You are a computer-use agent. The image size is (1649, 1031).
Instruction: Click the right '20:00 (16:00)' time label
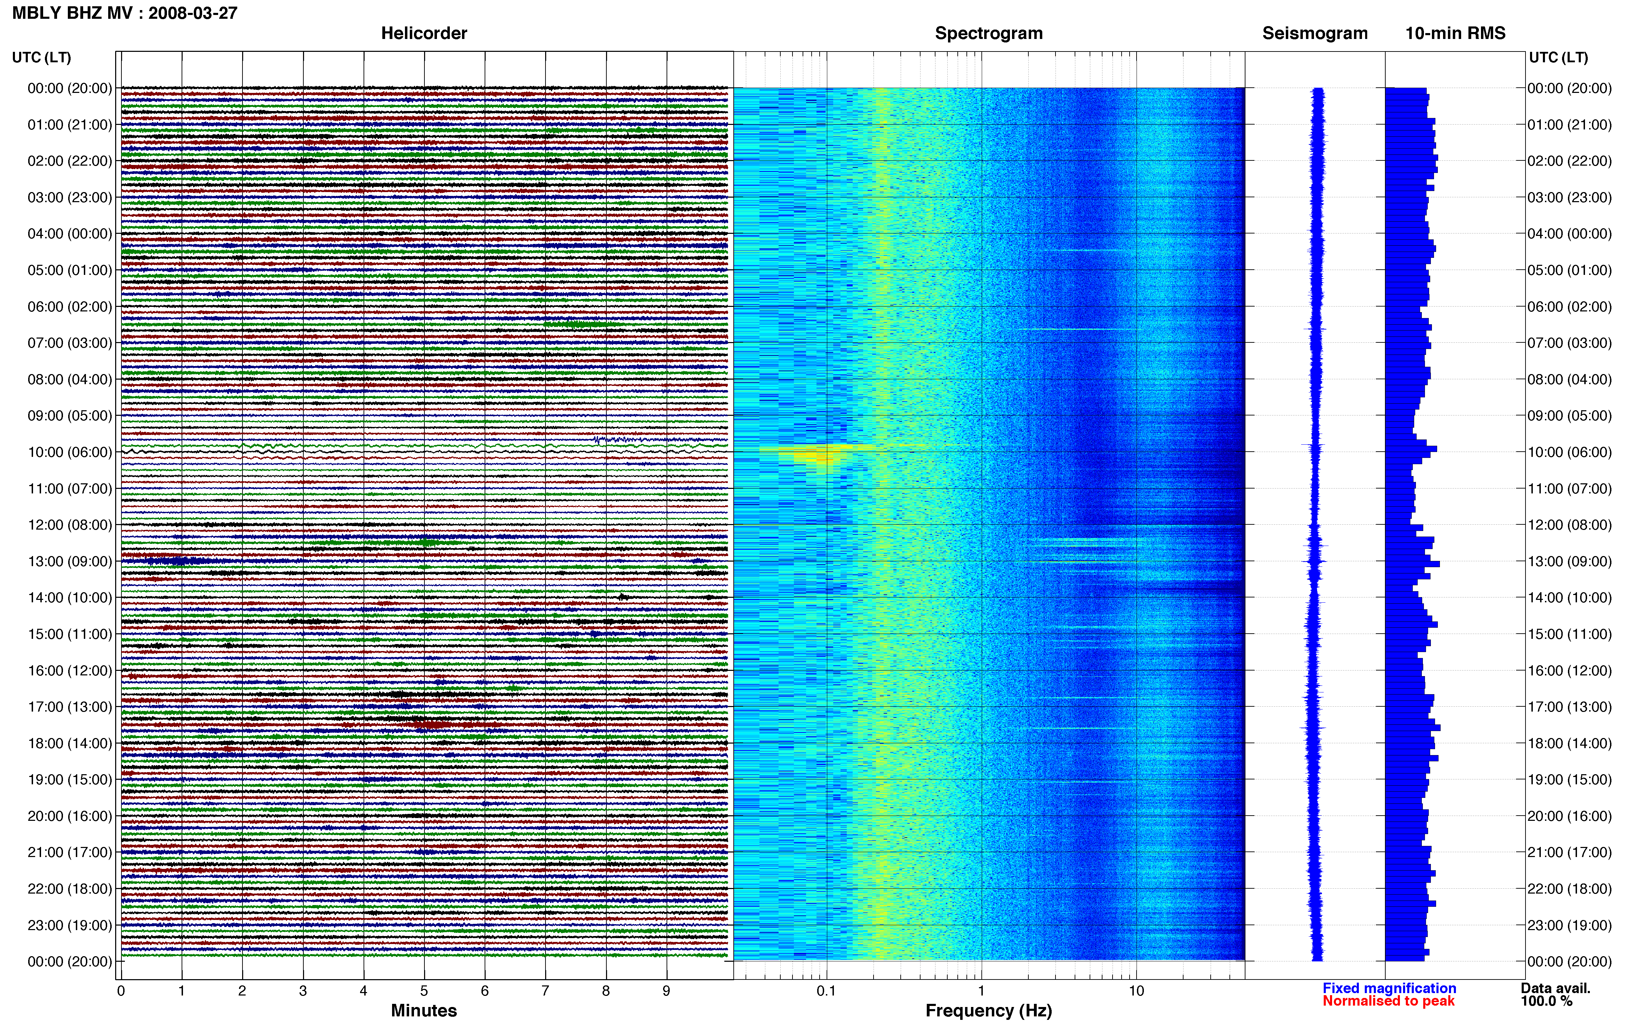[x=1569, y=816]
